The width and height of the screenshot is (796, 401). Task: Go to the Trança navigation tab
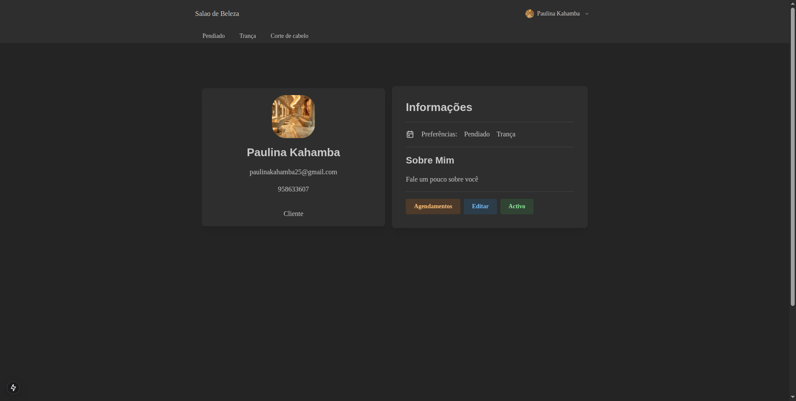247,36
